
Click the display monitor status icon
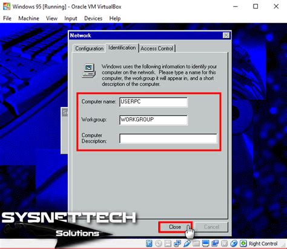[x=205, y=244]
